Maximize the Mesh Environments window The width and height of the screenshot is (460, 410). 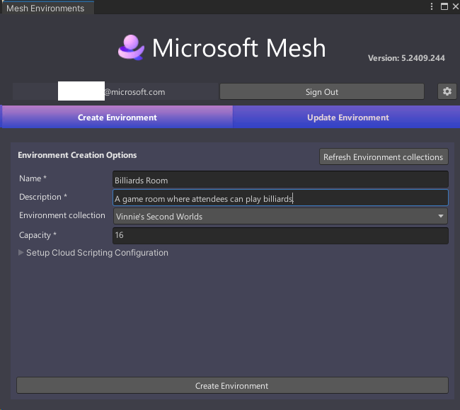(444, 6)
